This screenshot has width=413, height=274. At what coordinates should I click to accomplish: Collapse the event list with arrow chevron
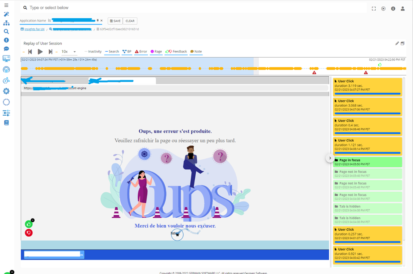pos(330,158)
